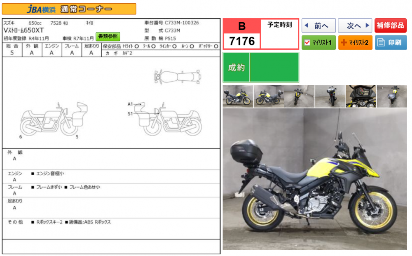The image size is (412, 256).
Task: Click the main yellow motorcycle photo
Action: 315,179
